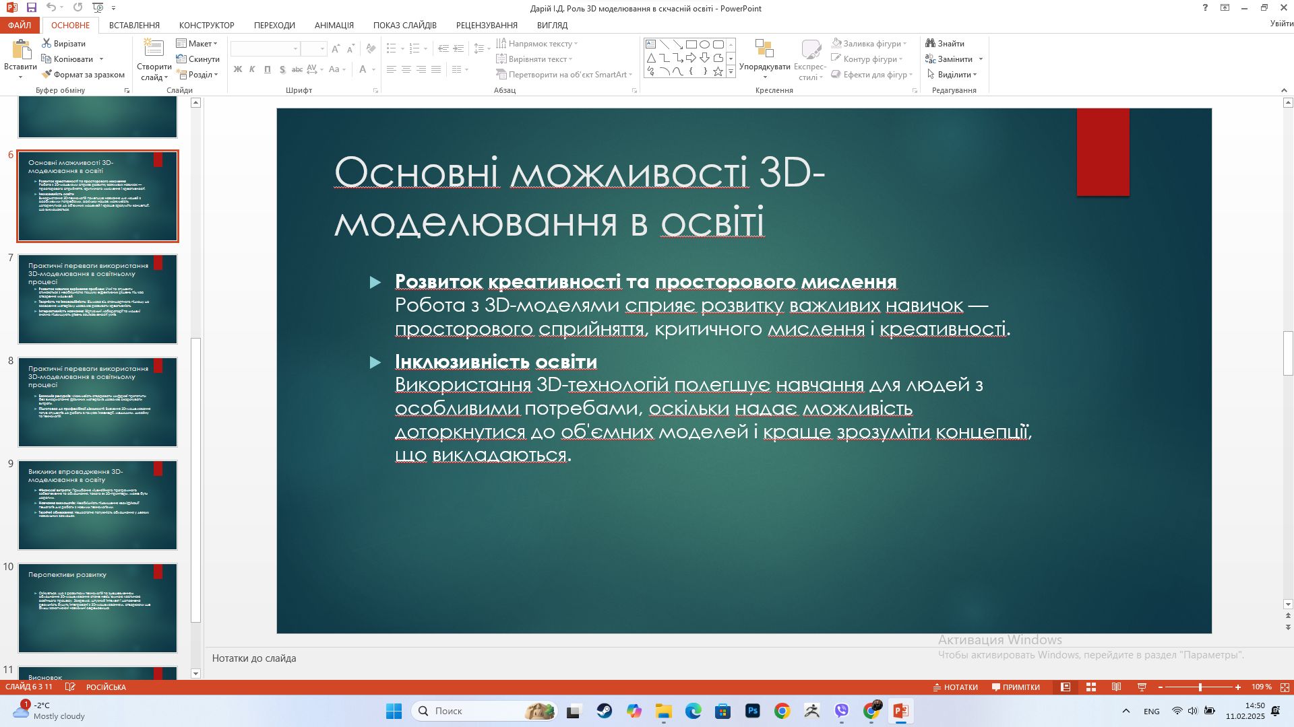Open the Виділити select dropdown

pos(952,75)
